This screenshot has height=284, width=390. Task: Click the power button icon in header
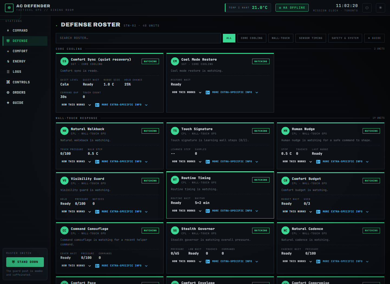click(367, 8)
